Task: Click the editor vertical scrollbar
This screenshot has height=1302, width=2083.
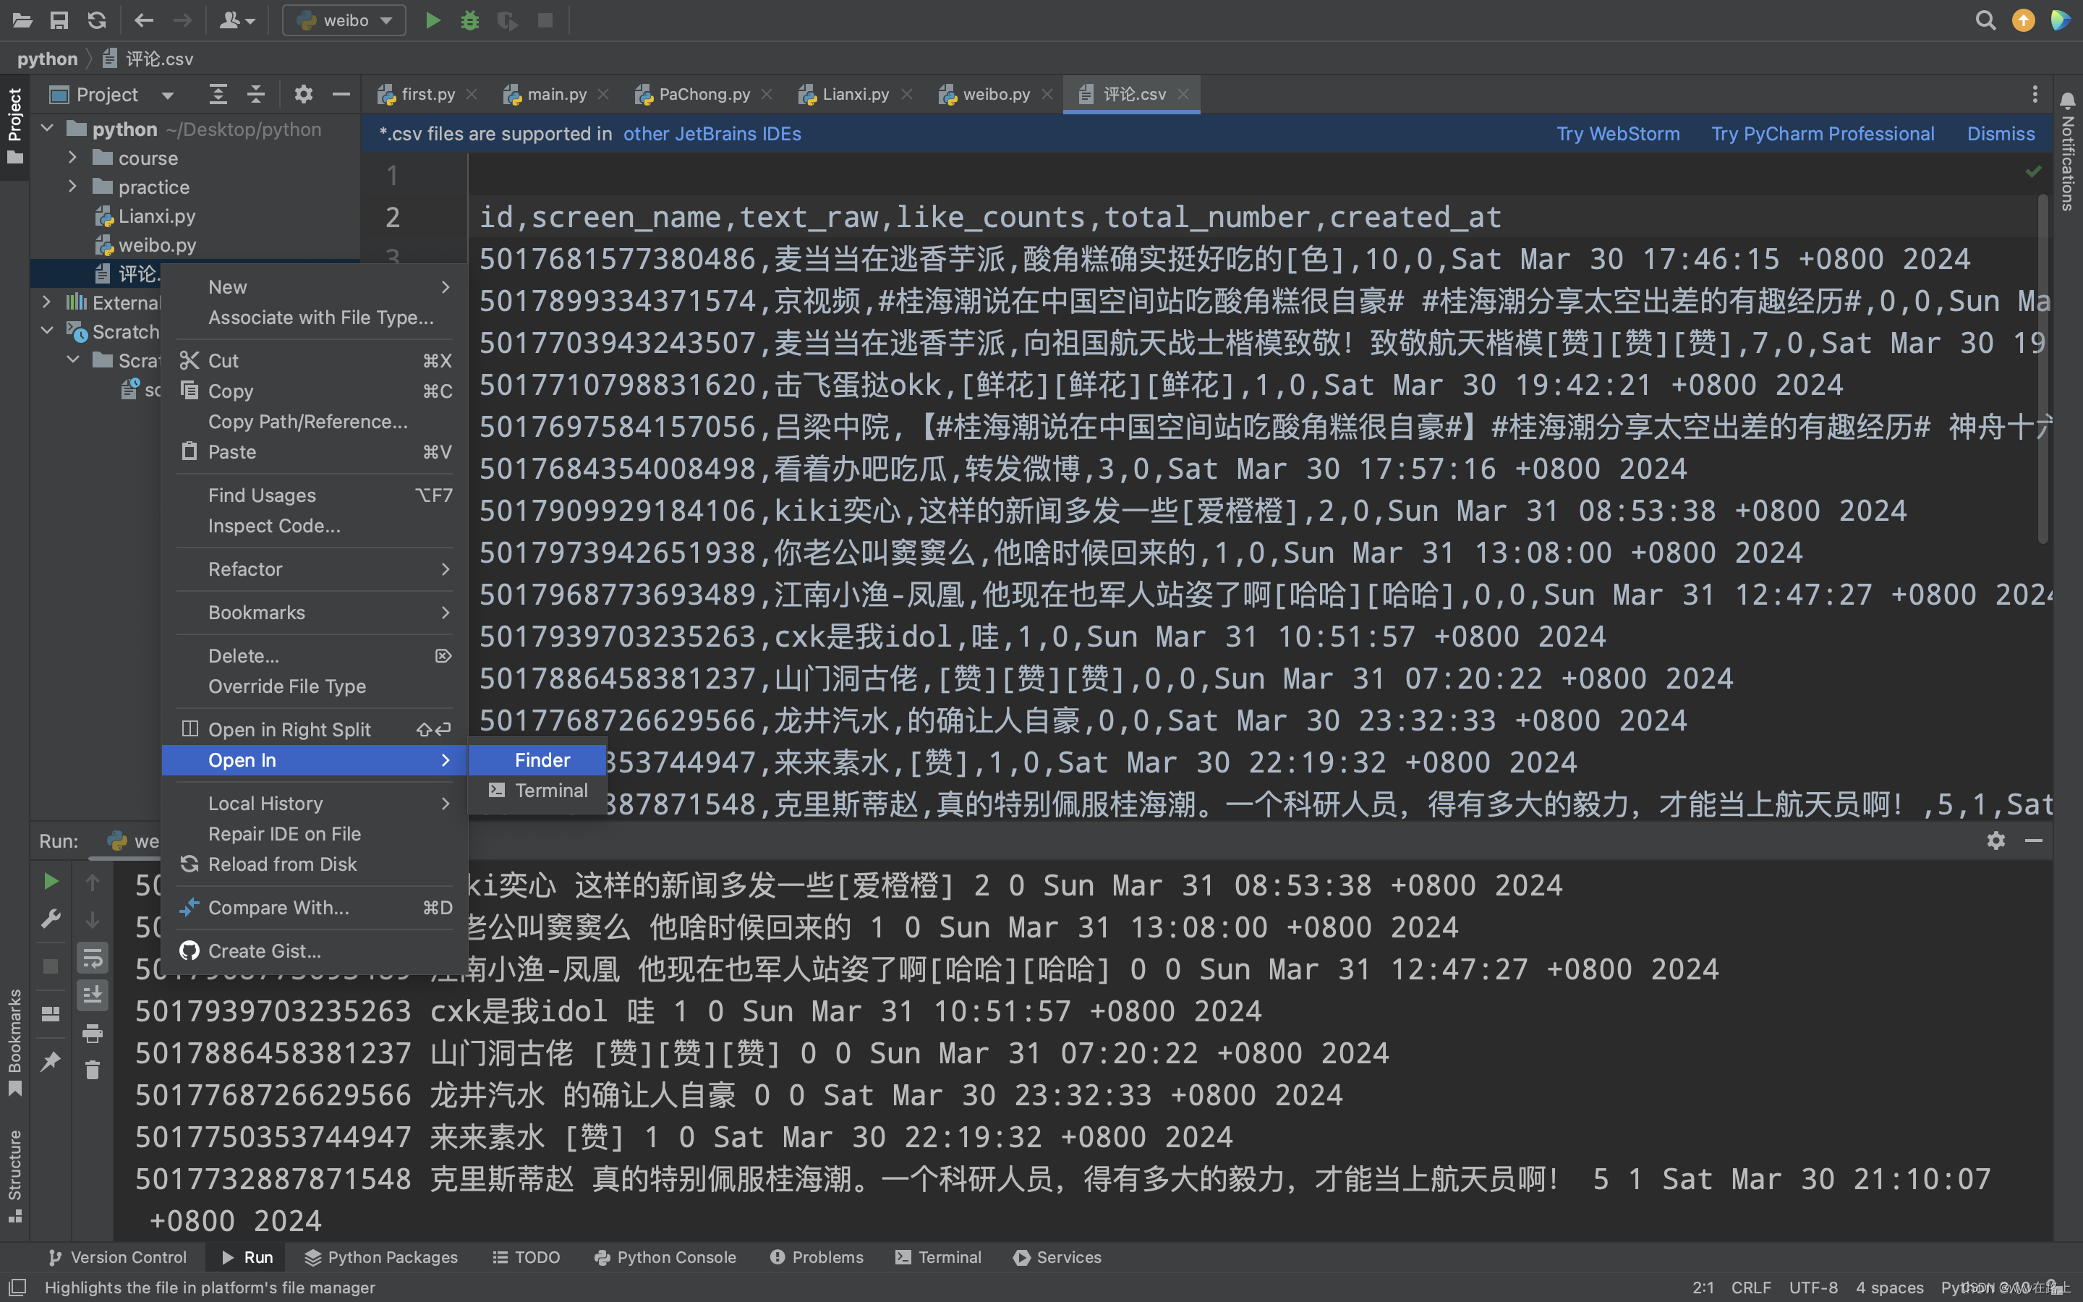Action: pyautogui.click(x=2044, y=369)
